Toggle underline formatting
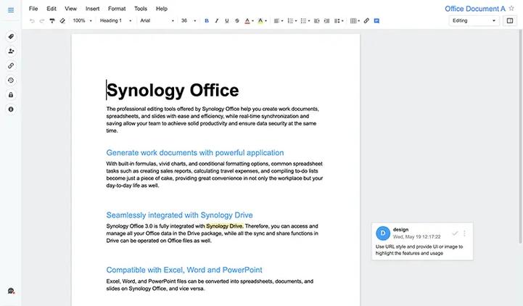This screenshot has width=523, height=306. click(x=227, y=21)
